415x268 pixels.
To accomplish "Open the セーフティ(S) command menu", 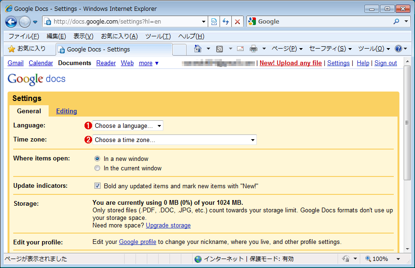I will click(330, 49).
